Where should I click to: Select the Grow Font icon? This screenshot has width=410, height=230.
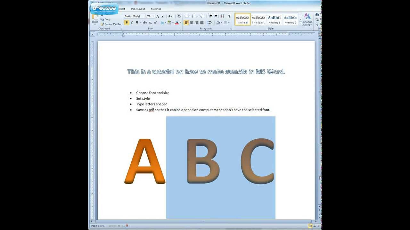(158, 16)
